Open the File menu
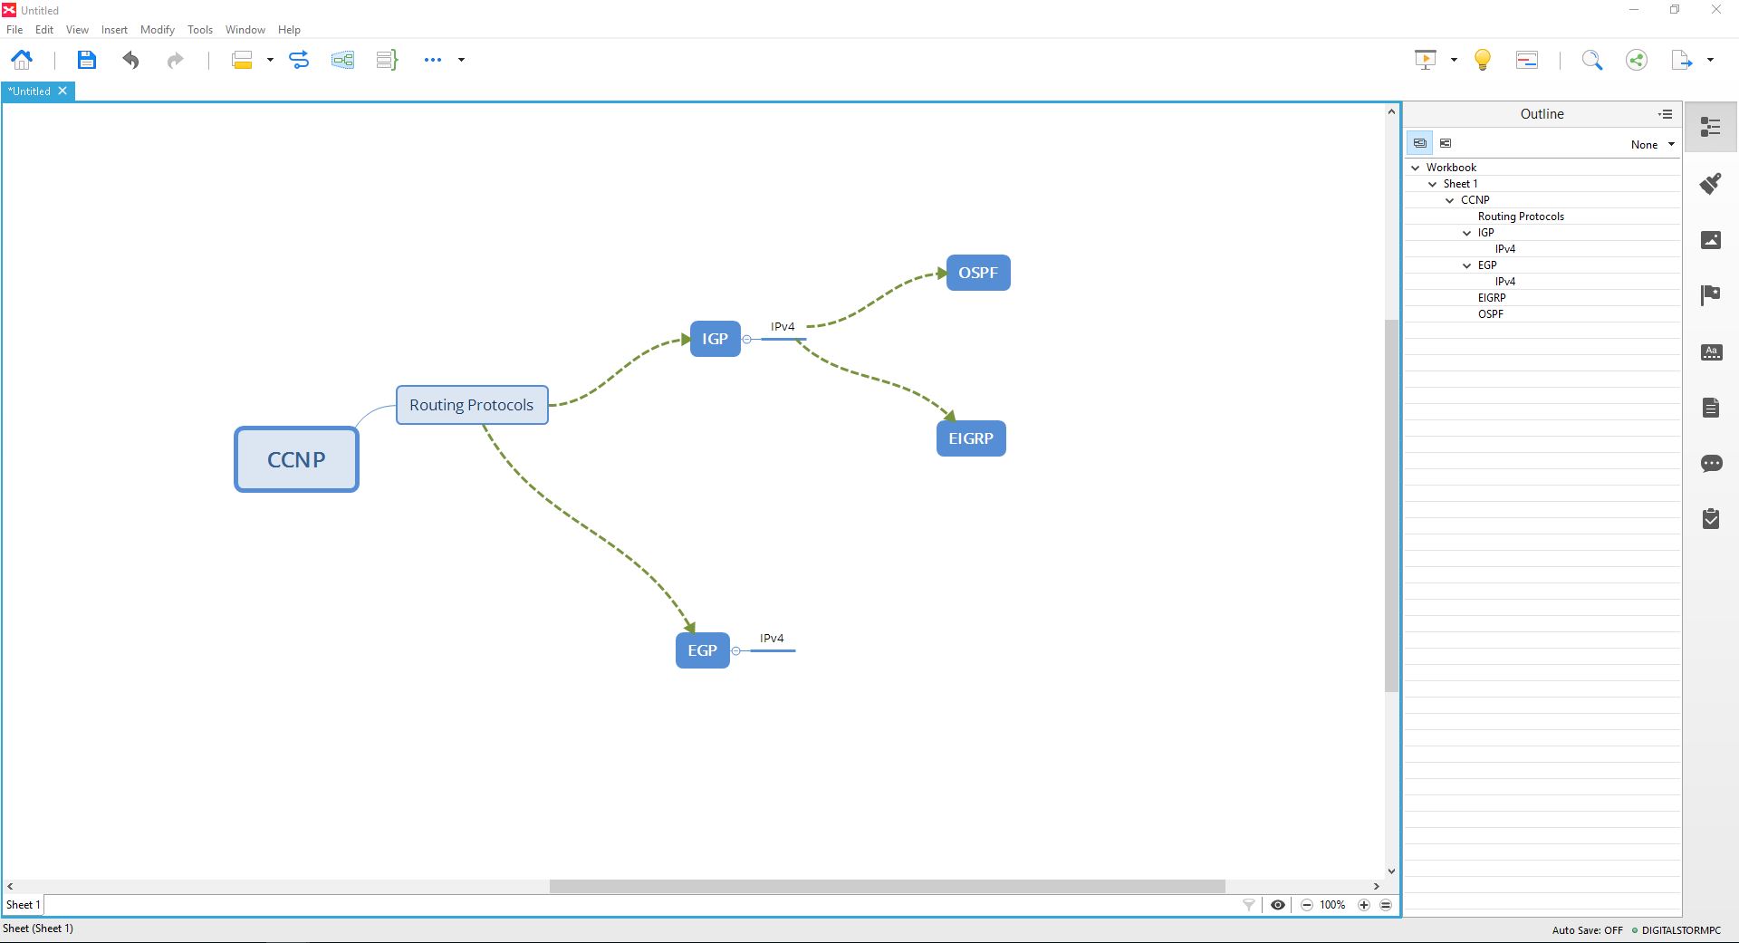Screen dimensions: 1739x943 point(14,30)
